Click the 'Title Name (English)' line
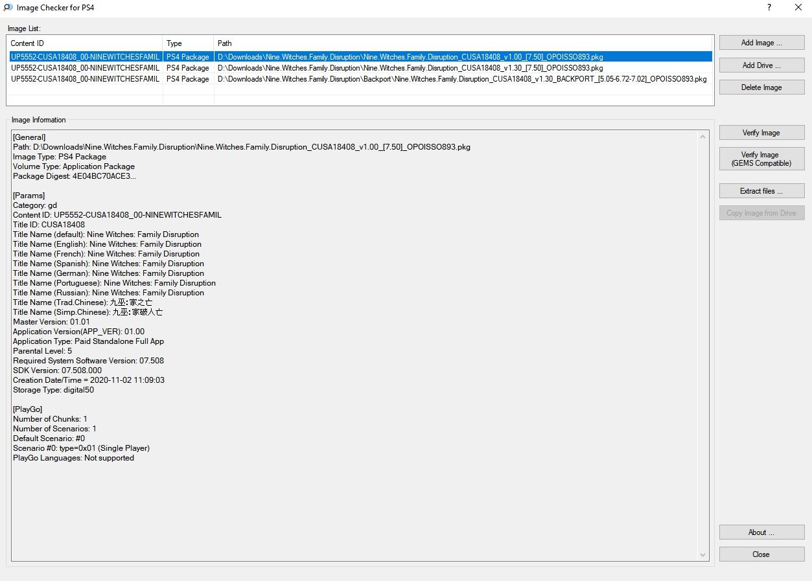This screenshot has width=812, height=581. point(107,244)
